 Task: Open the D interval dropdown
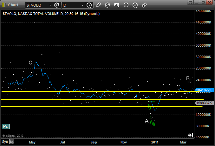click(x=83, y=5)
